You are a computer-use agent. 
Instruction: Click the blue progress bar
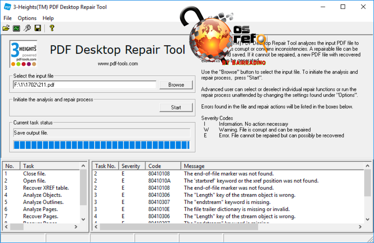102,145
